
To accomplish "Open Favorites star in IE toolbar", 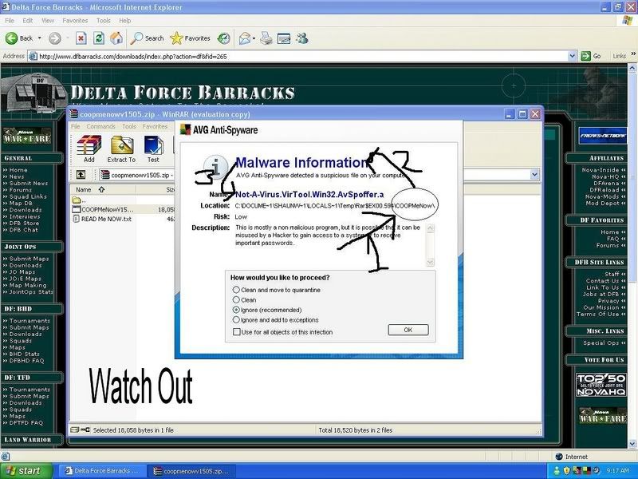I will (190, 38).
